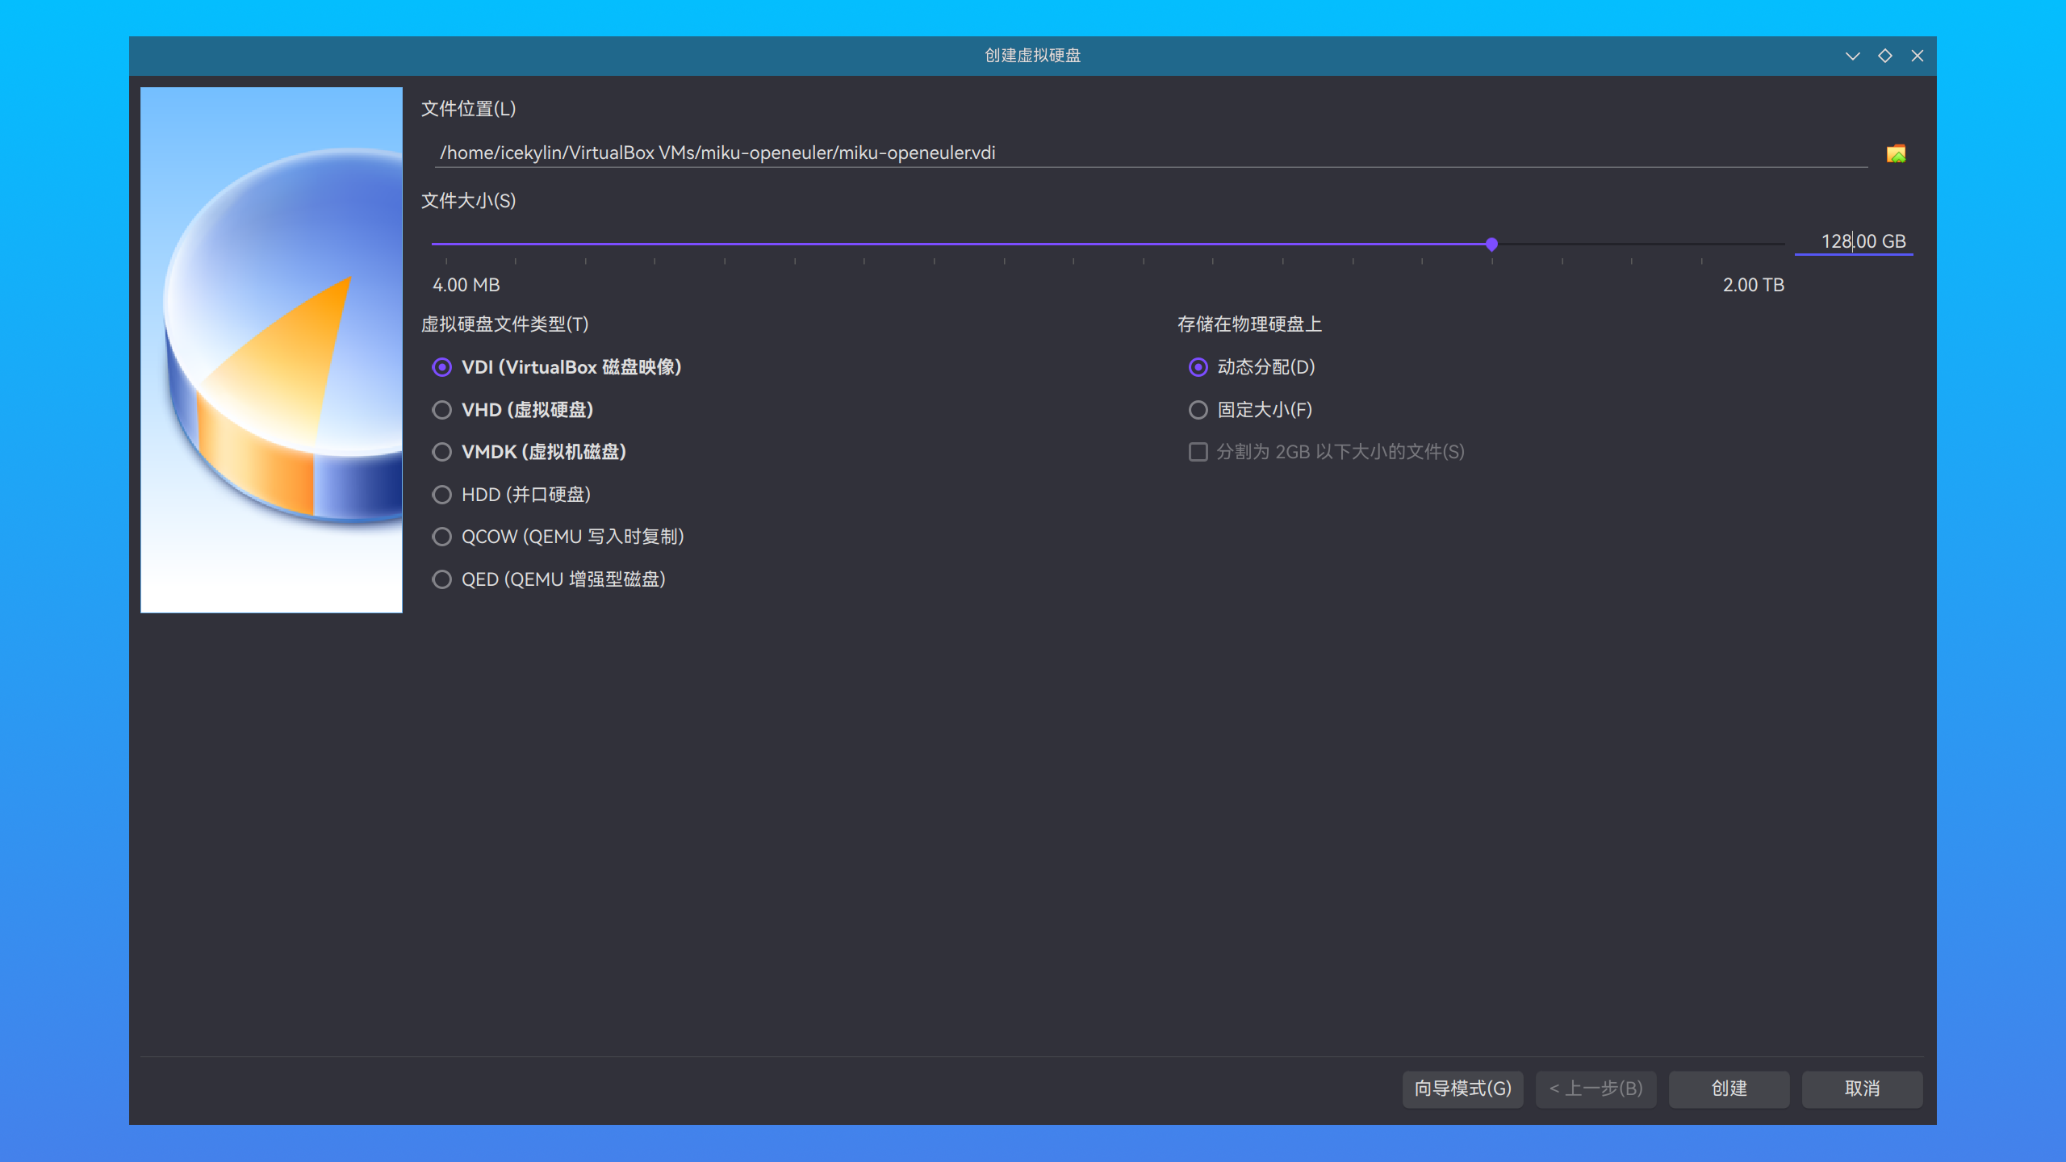Click the < 上一步(B) button
The image size is (2066, 1162).
[1596, 1089]
